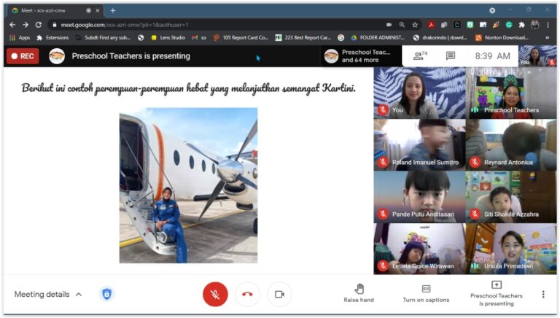Reload the Meet page
This screenshot has height=318, width=560.
(x=36, y=24)
